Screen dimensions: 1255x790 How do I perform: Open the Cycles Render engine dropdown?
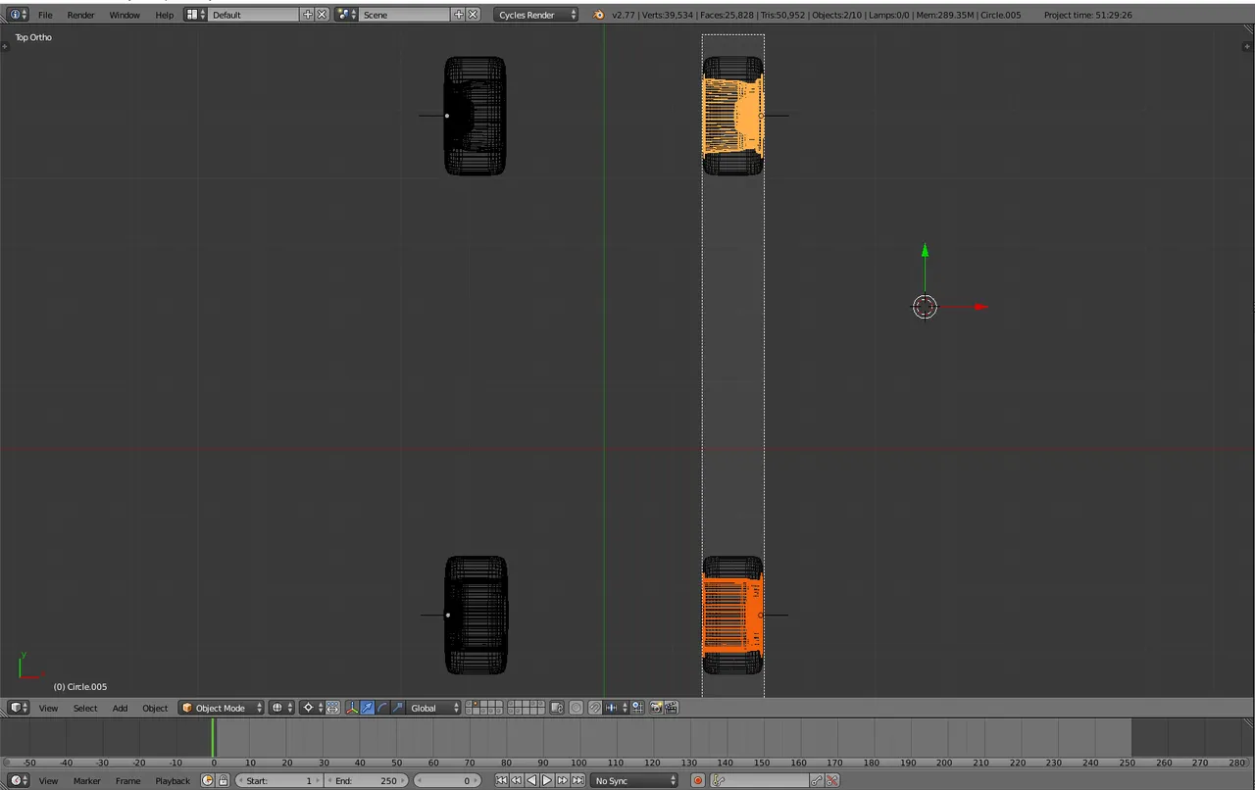535,15
